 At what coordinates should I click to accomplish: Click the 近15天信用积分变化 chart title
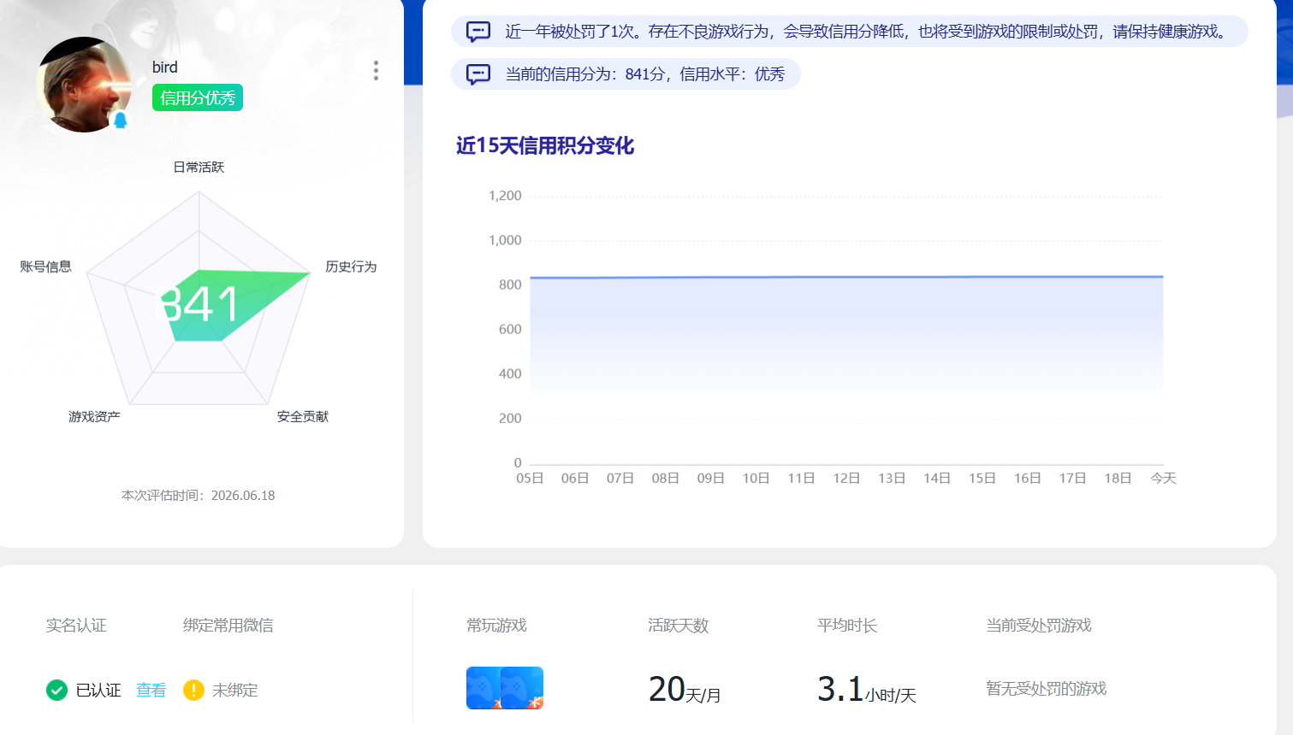pyautogui.click(x=545, y=145)
